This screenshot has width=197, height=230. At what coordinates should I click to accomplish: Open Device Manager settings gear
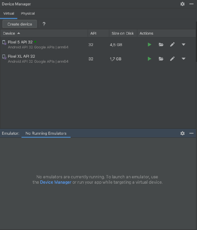[x=183, y=4]
